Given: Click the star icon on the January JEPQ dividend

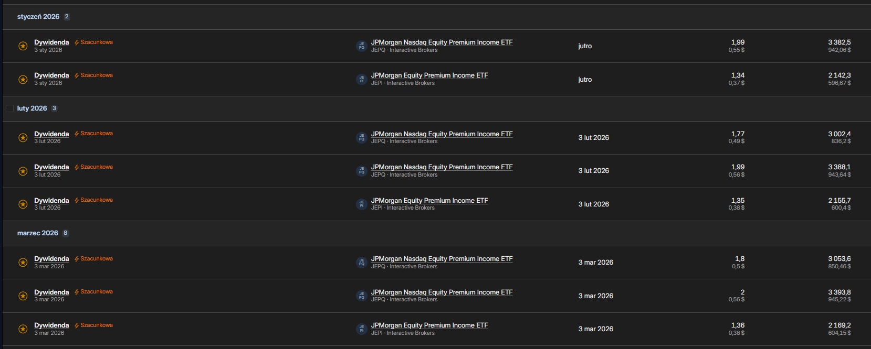Looking at the screenshot, I should tap(23, 46).
